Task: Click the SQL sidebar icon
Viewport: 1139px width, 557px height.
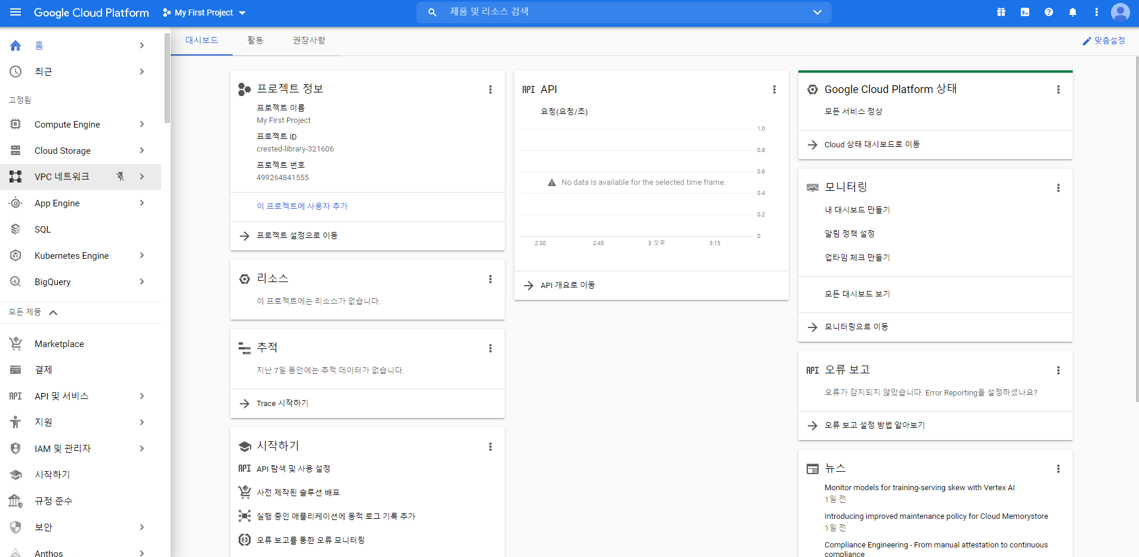Action: click(x=16, y=229)
